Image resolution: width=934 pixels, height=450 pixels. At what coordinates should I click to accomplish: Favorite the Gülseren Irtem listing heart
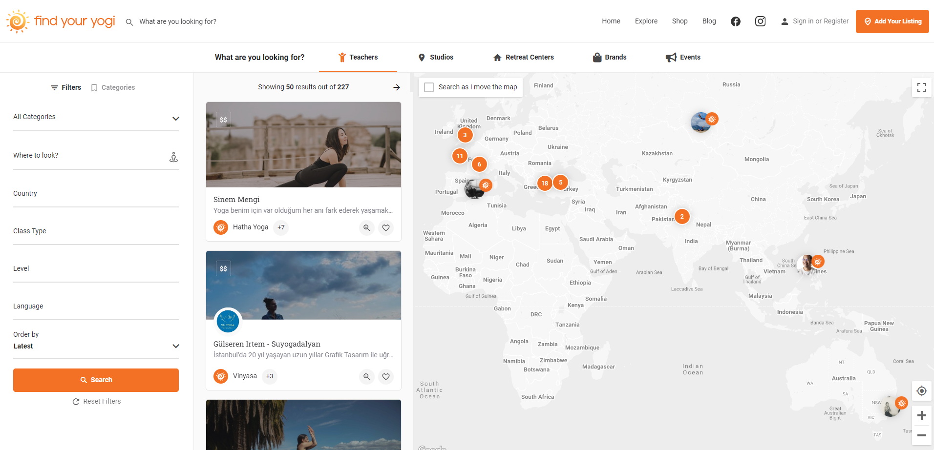(x=386, y=377)
